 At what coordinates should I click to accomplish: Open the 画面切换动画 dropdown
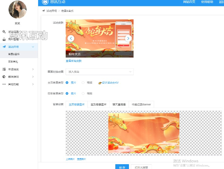click(x=100, y=72)
